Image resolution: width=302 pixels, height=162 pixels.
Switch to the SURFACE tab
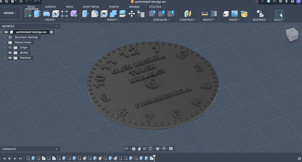tap(51, 7)
